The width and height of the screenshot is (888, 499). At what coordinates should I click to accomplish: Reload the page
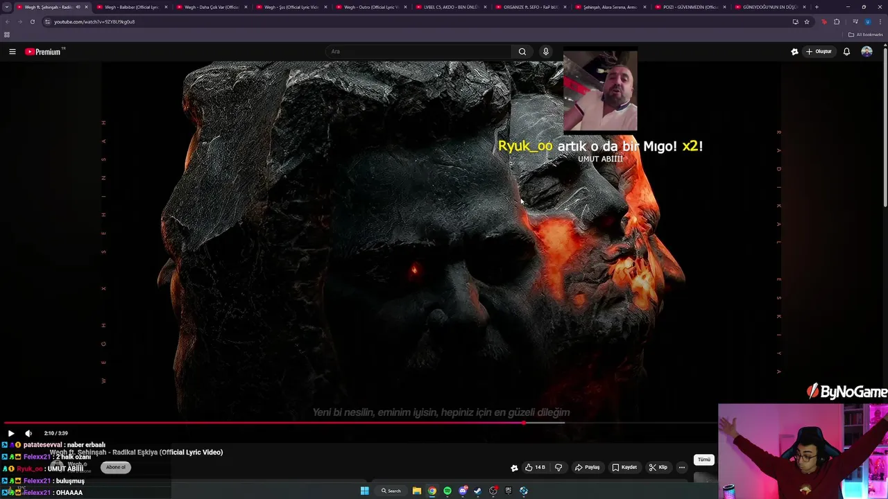tap(32, 21)
